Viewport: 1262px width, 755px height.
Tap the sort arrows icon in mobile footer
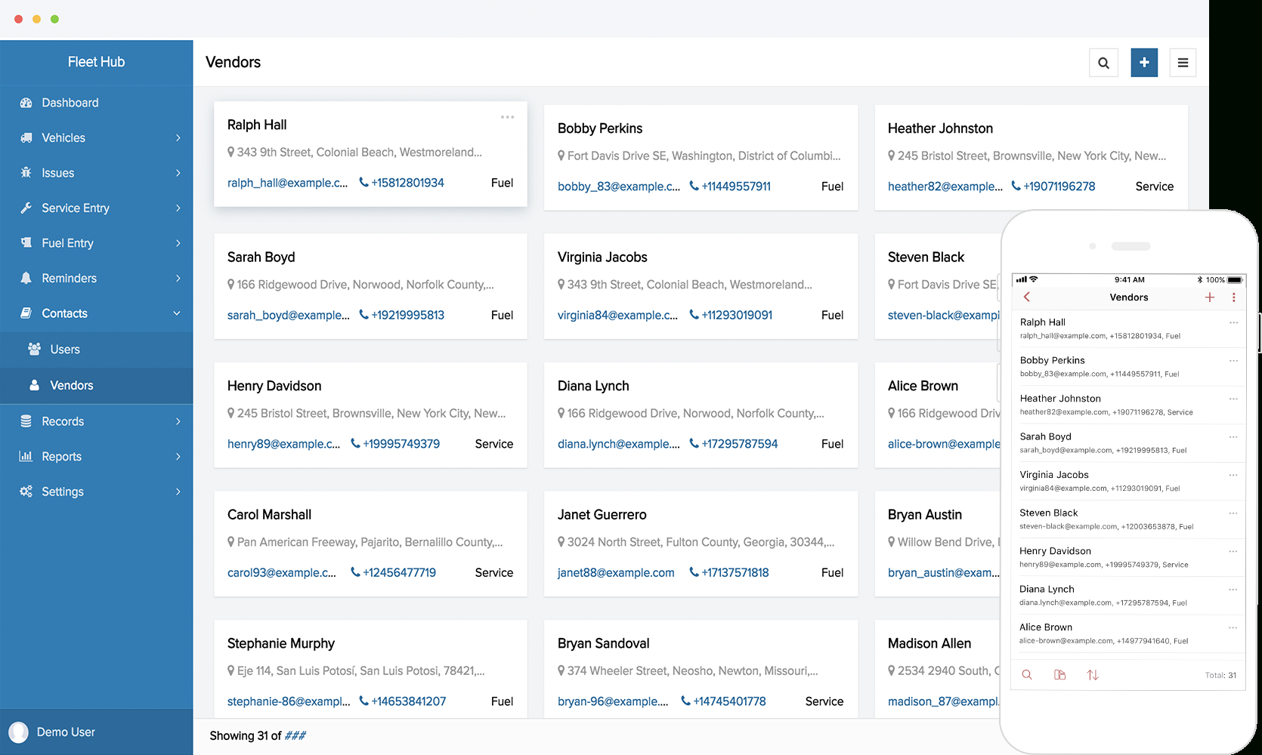pos(1093,675)
